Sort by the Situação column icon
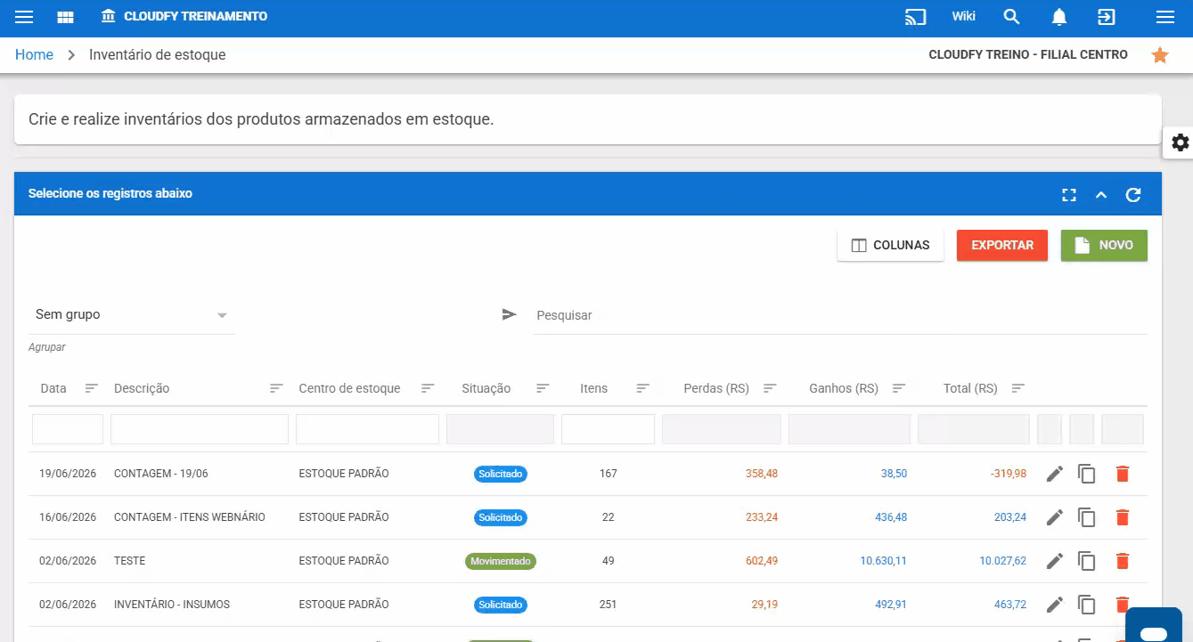Image resolution: width=1193 pixels, height=642 pixels. point(543,388)
